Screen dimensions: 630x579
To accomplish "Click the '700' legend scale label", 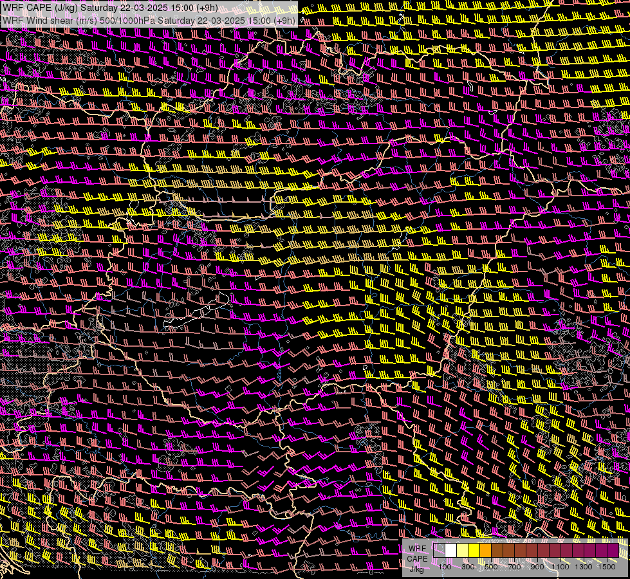I will (x=514, y=567).
